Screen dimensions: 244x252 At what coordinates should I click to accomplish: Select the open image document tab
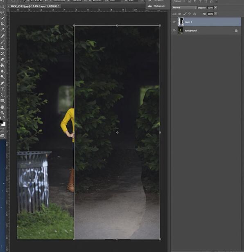[x=35, y=6]
